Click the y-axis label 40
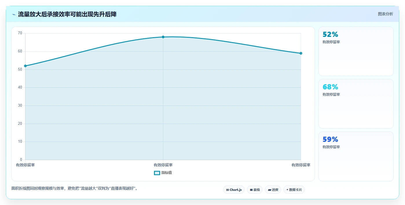 [20, 87]
